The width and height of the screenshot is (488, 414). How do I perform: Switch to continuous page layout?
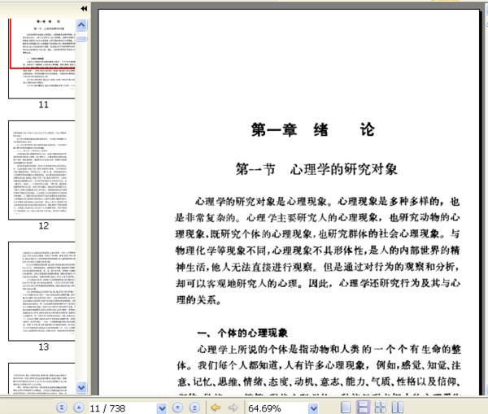(363, 407)
